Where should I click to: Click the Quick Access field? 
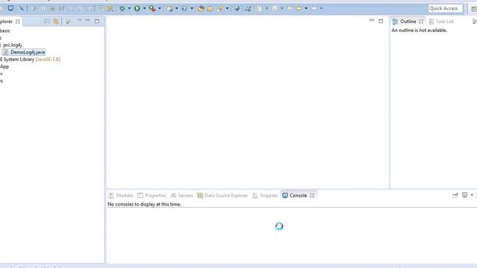click(x=446, y=8)
